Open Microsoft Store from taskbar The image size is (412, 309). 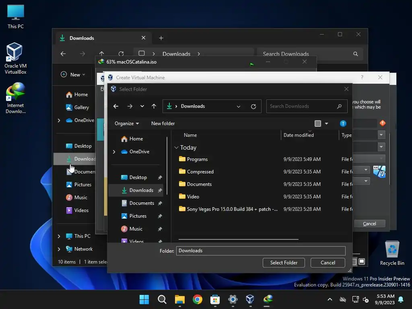click(x=215, y=299)
